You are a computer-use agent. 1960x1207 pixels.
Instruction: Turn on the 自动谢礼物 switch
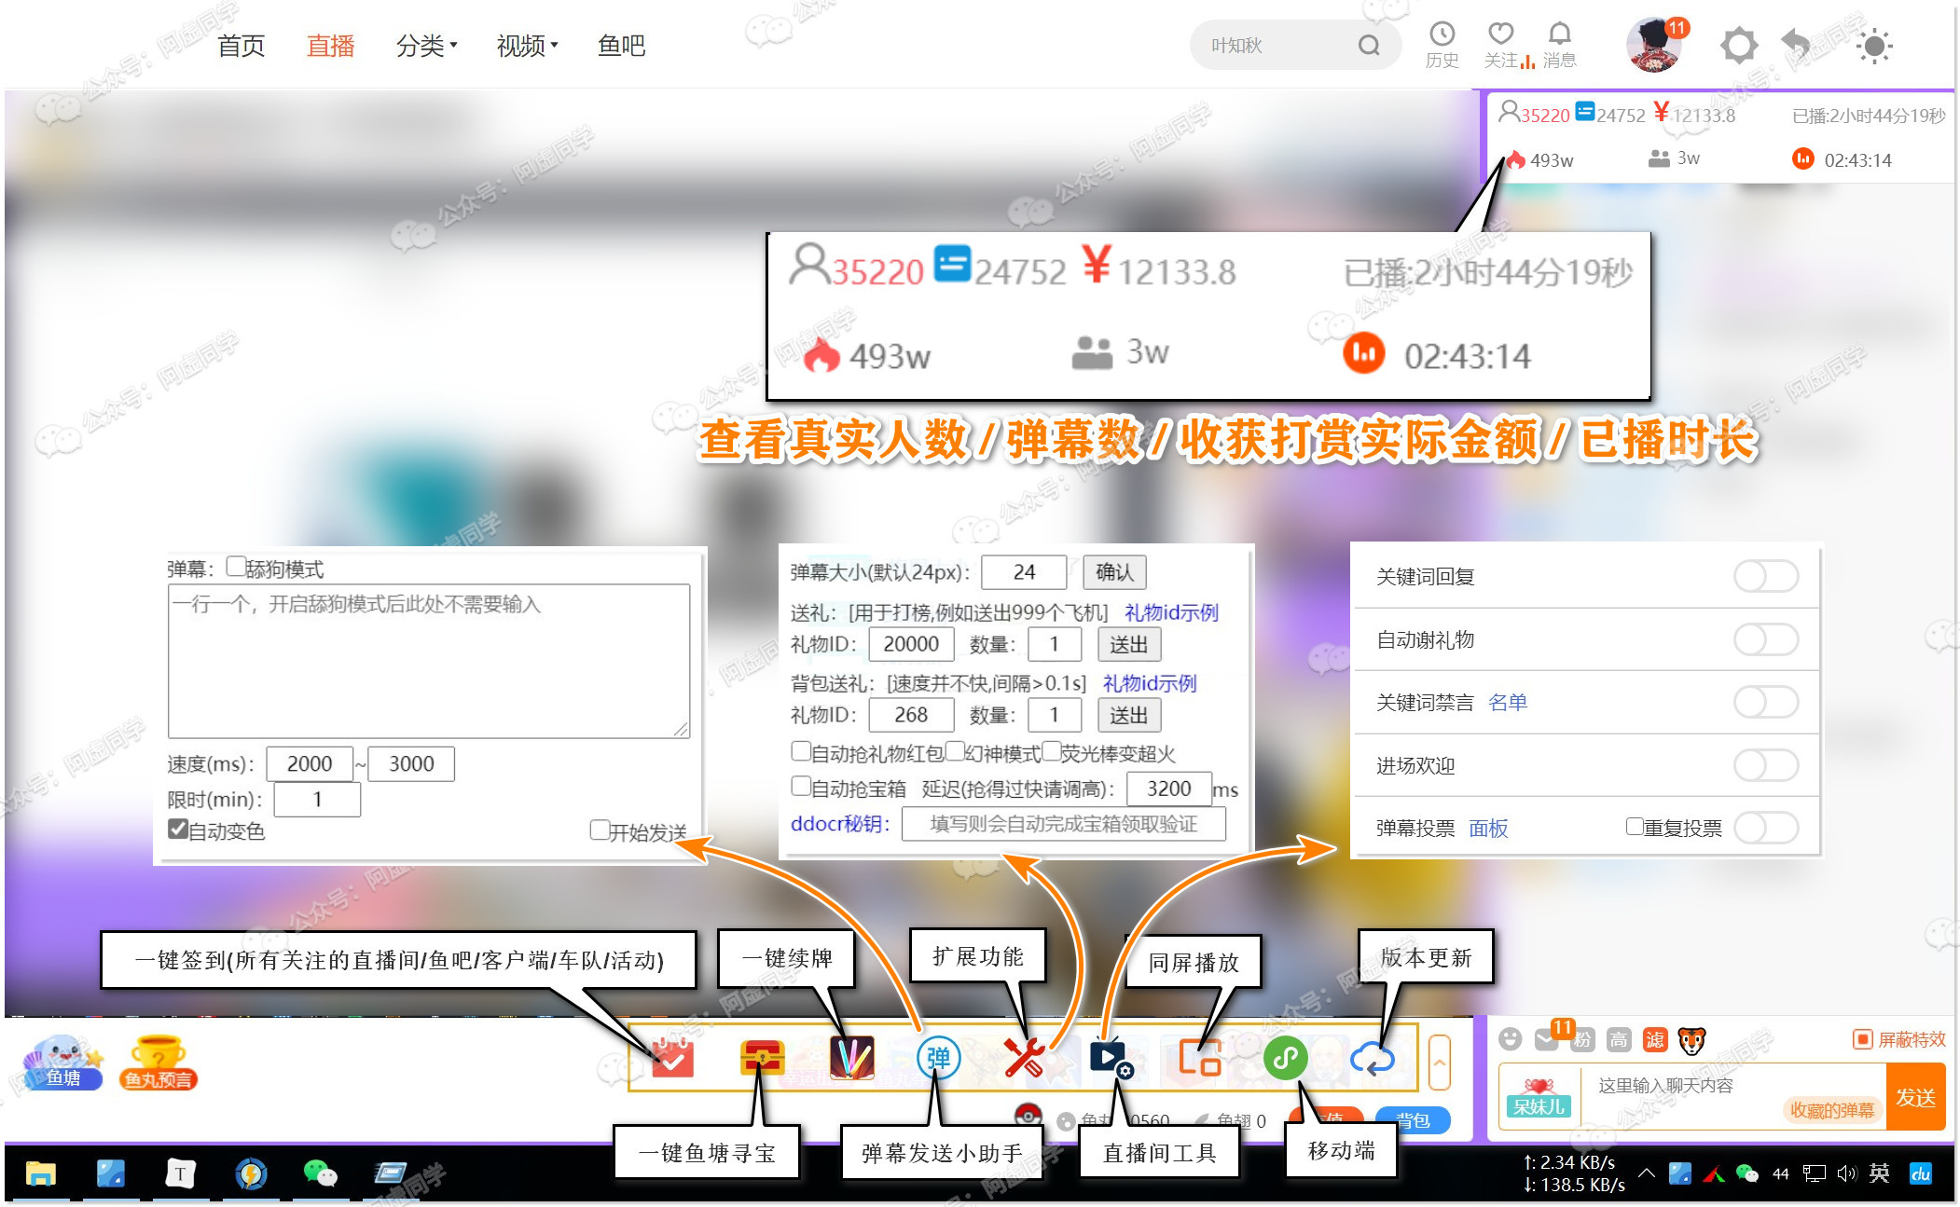[x=1765, y=639]
